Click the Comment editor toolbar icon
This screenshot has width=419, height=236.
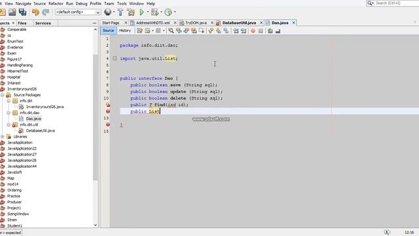coord(270,31)
